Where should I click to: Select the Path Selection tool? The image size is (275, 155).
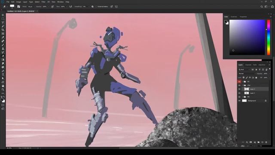[3, 78]
